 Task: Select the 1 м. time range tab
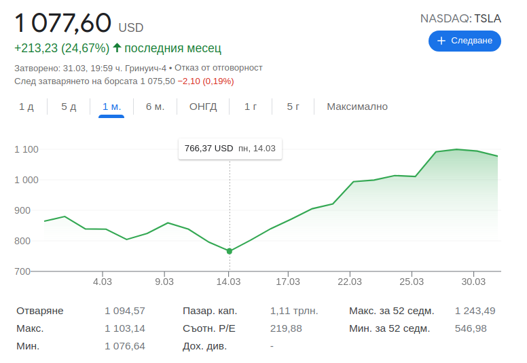pyautogui.click(x=111, y=107)
